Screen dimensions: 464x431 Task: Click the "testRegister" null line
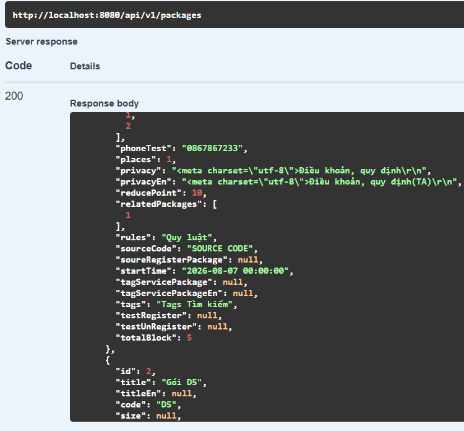[x=169, y=315]
